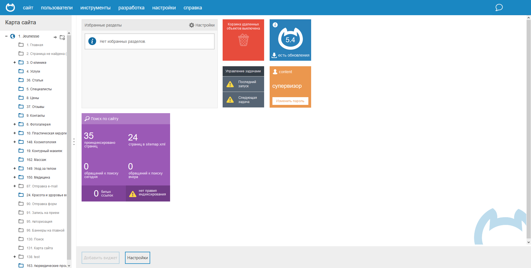This screenshot has height=268, width=531.
Task: Select 90. Отправка форм page
Action: (41, 204)
